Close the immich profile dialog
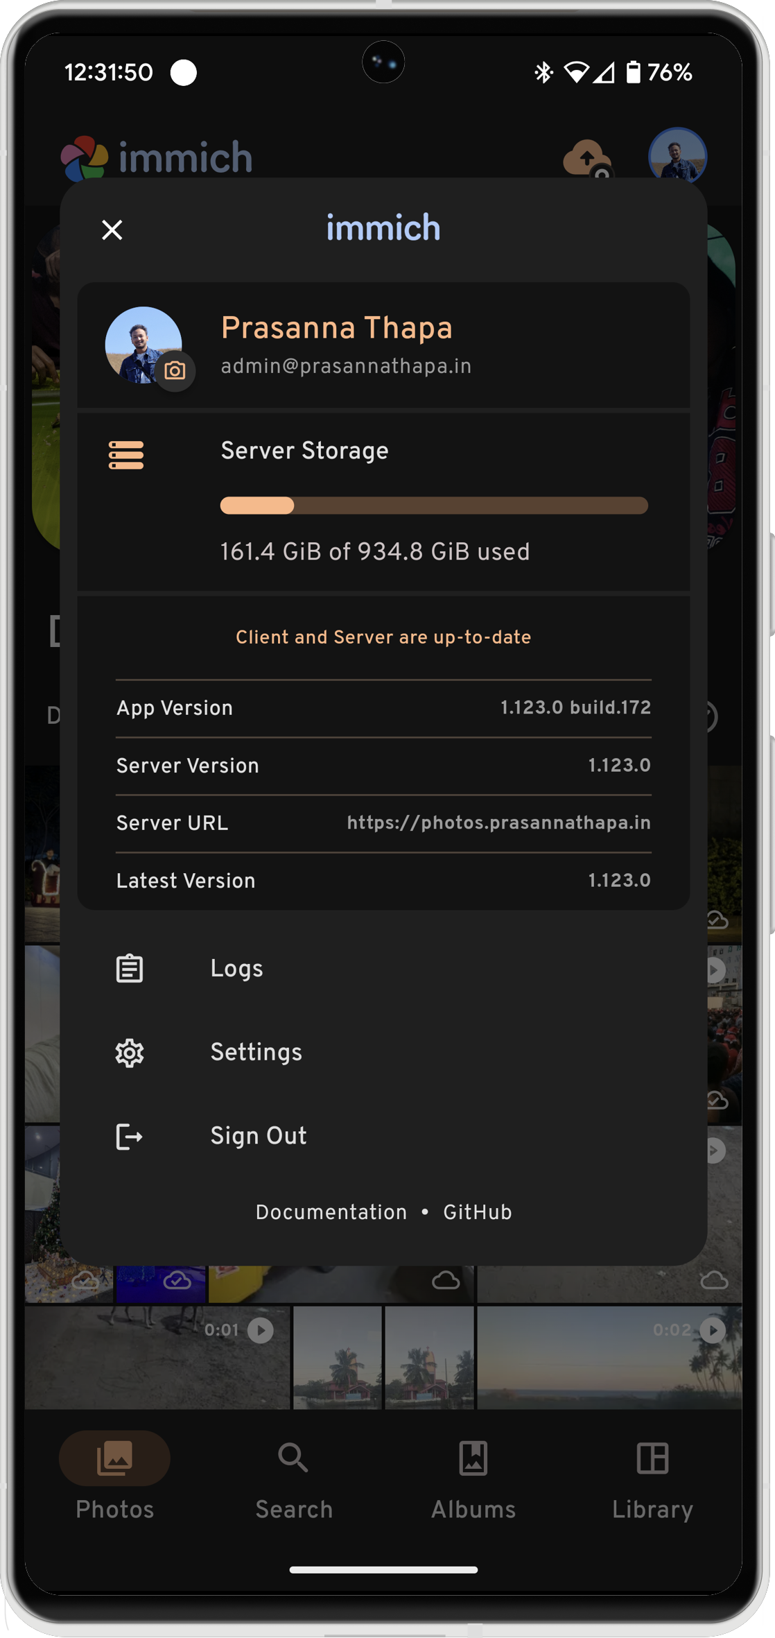This screenshot has width=775, height=1638. [x=112, y=230]
